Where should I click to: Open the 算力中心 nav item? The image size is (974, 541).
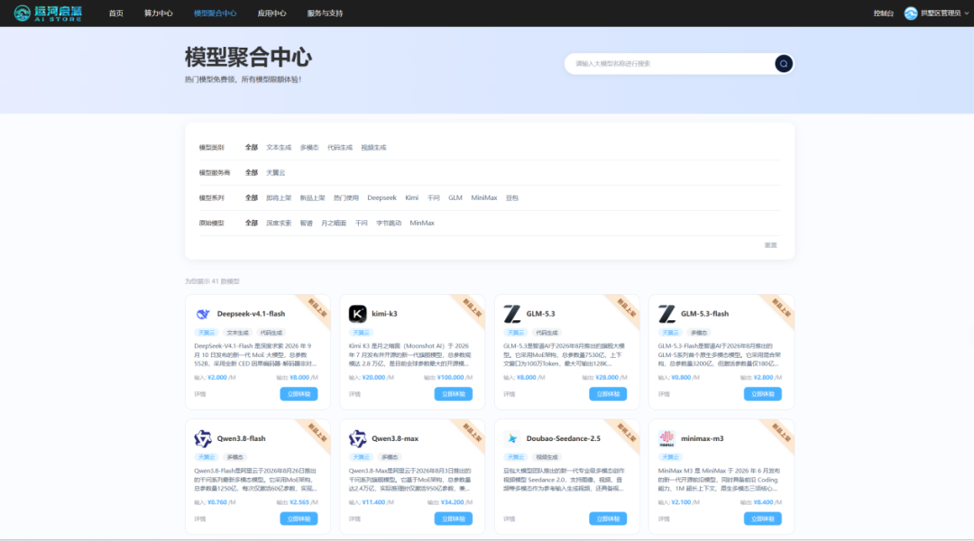click(159, 13)
